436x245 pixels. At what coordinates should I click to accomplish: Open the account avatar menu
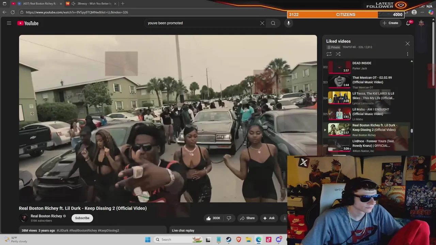click(x=421, y=23)
